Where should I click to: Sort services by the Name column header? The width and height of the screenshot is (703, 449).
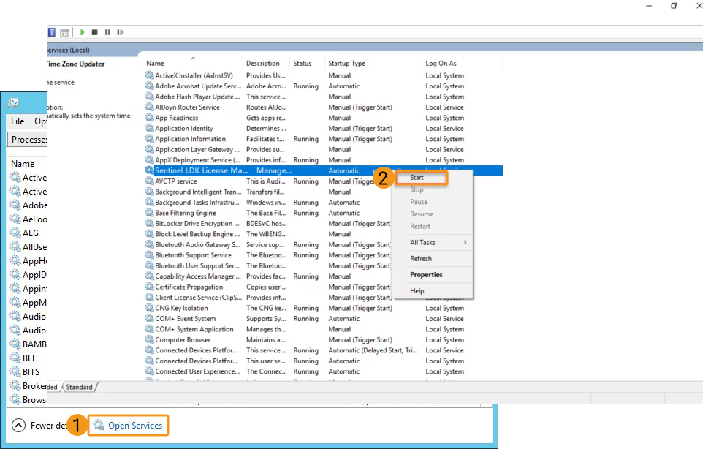155,64
